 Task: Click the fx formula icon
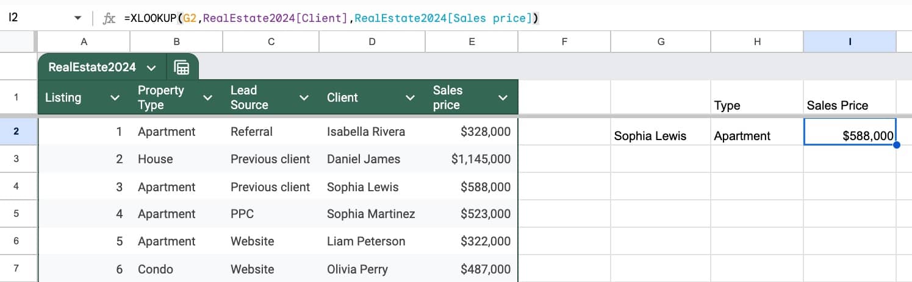[x=109, y=18]
